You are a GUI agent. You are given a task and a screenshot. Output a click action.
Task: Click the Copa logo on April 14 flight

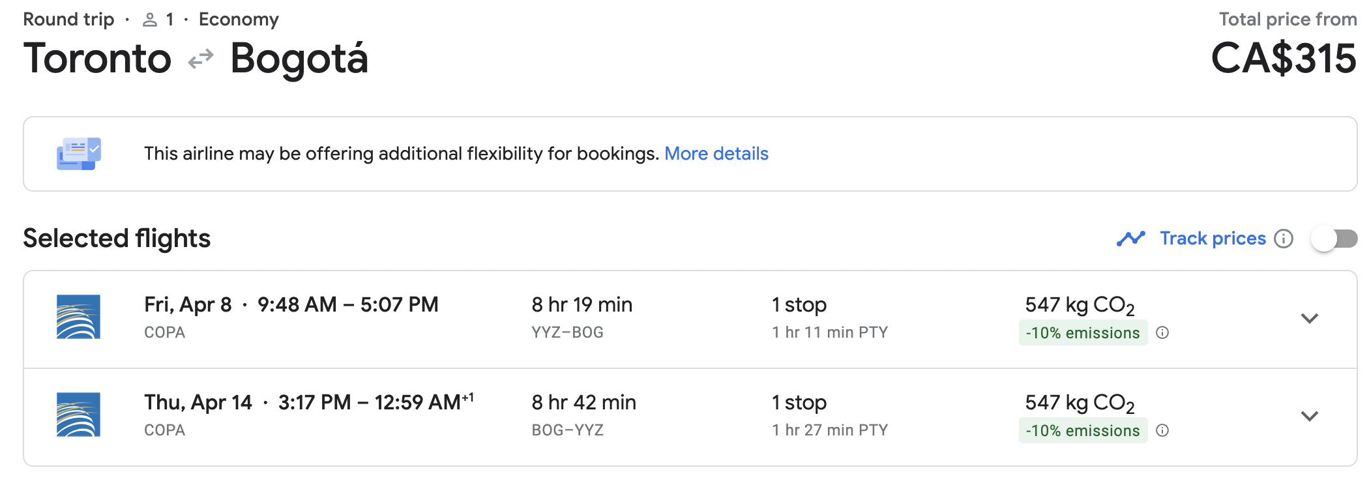pos(78,415)
